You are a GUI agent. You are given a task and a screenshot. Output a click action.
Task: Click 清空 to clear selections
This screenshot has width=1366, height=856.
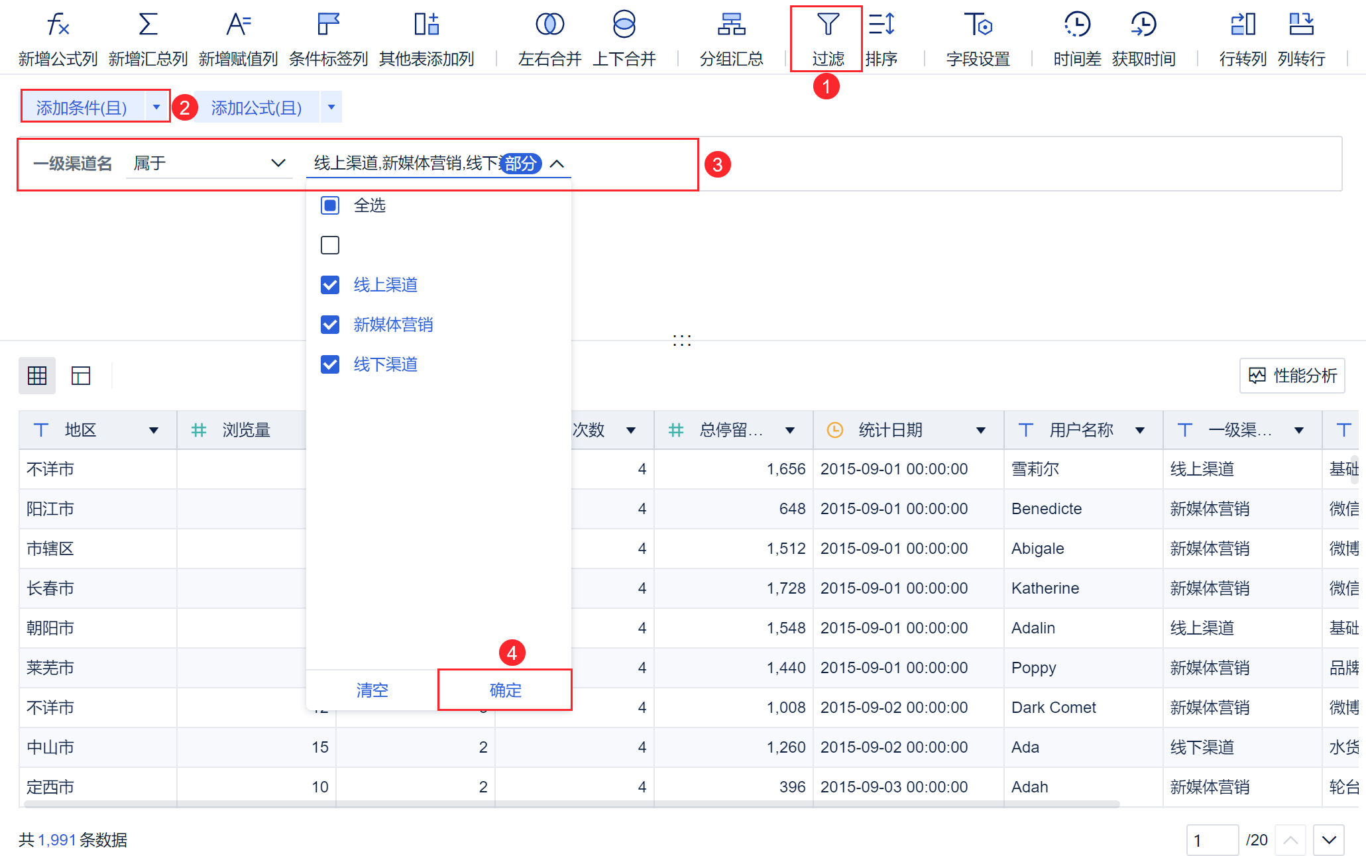point(372,690)
